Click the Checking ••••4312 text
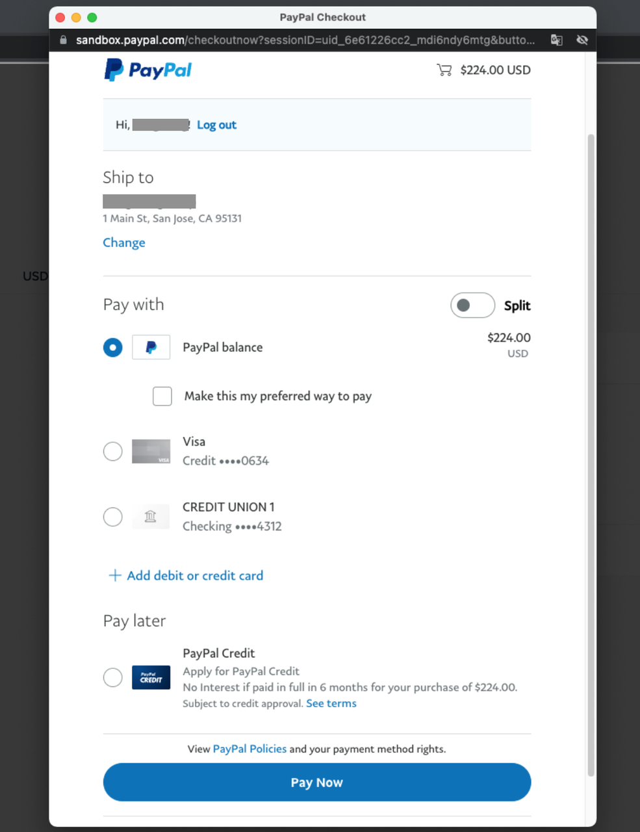 pos(232,526)
